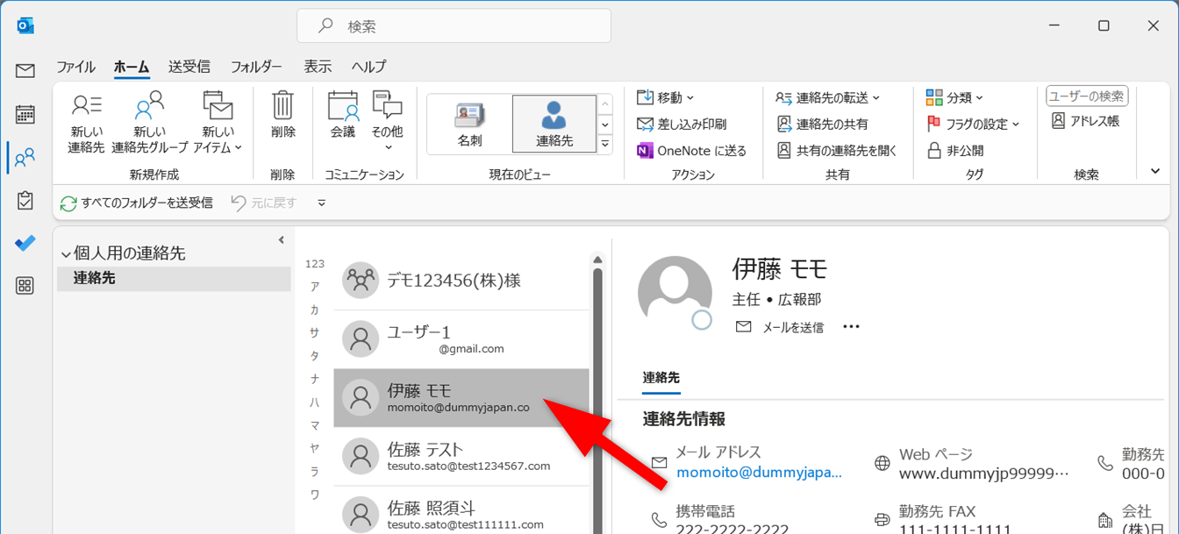Open the To Do checkmark app
The height and width of the screenshot is (534, 1179).
click(25, 243)
